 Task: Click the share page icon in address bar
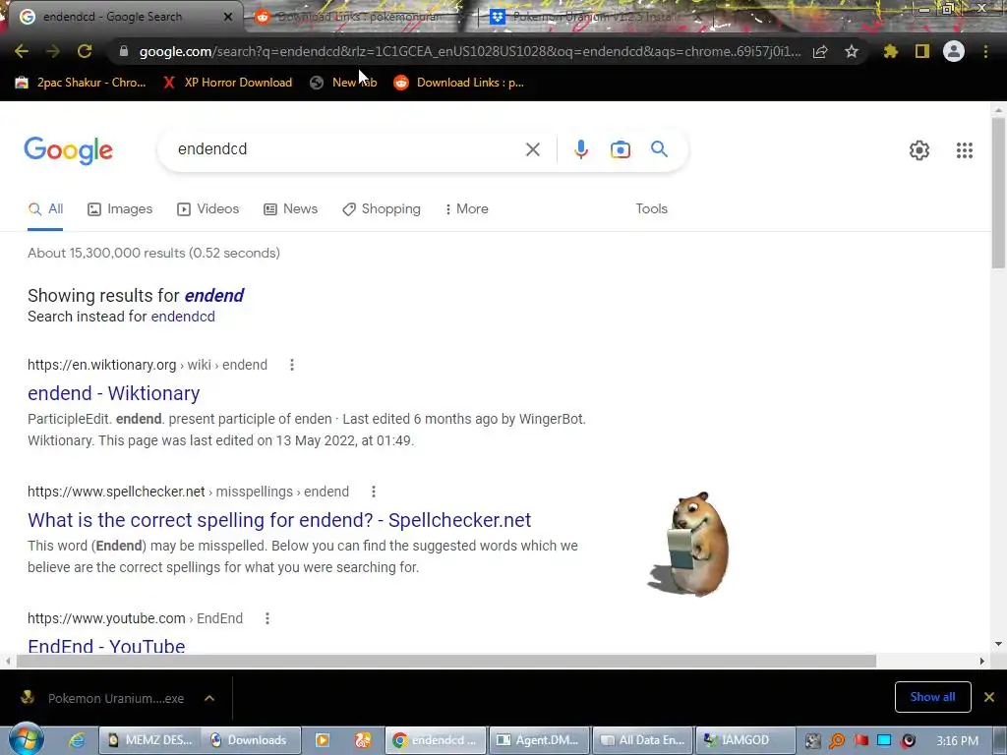(x=820, y=52)
